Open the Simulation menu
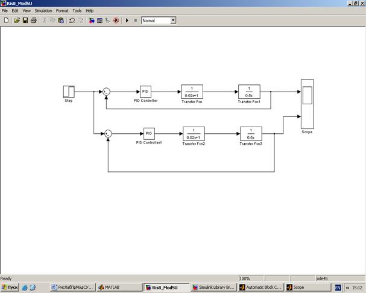366x293 pixels. tap(43, 11)
